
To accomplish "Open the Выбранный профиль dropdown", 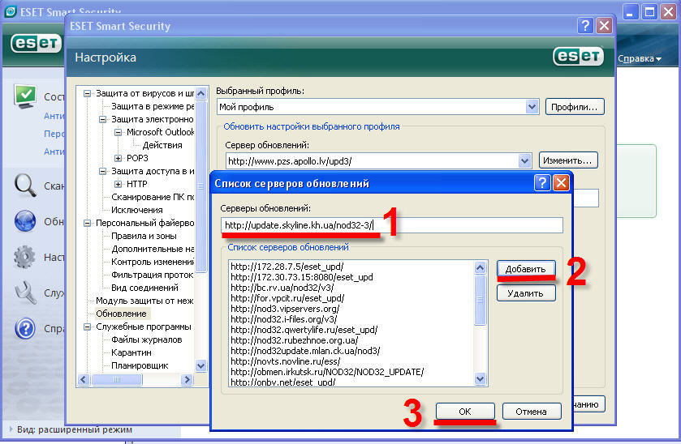I will pyautogui.click(x=532, y=107).
